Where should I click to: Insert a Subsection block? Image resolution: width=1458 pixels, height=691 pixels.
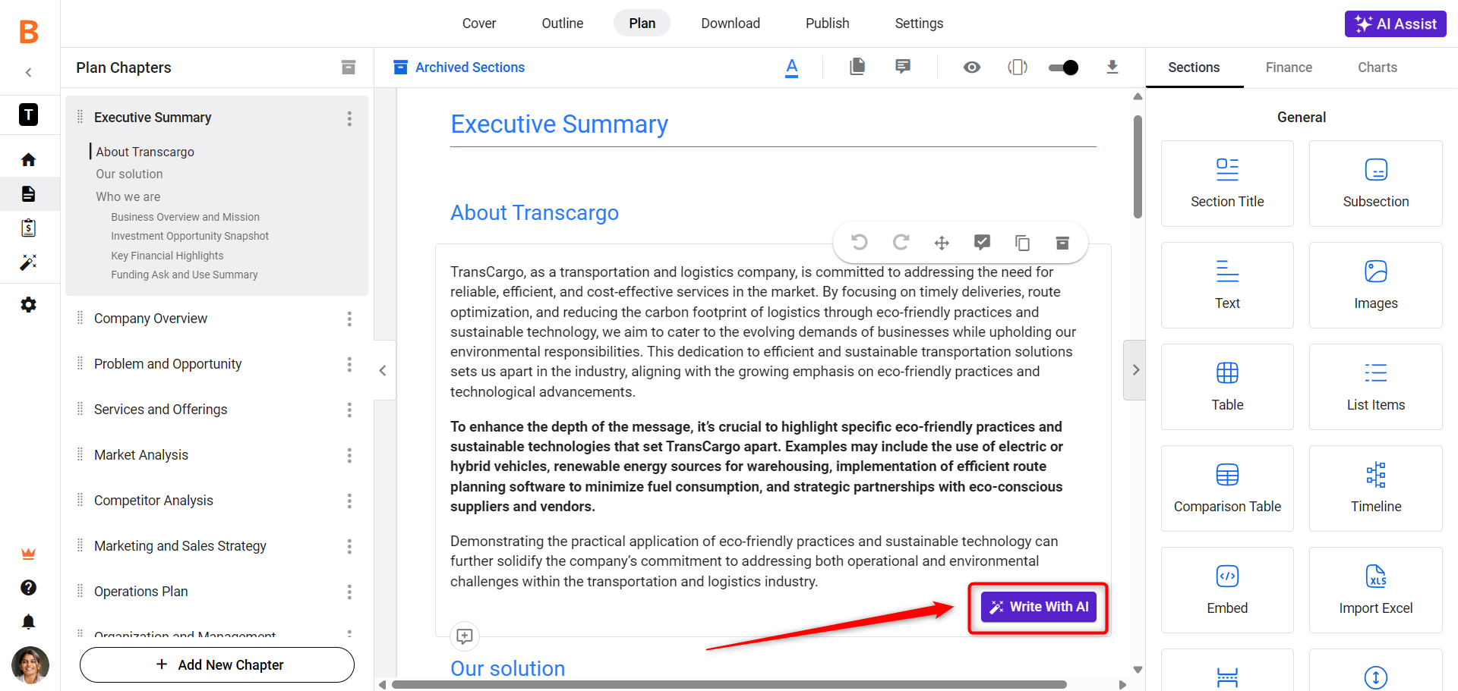point(1376,184)
